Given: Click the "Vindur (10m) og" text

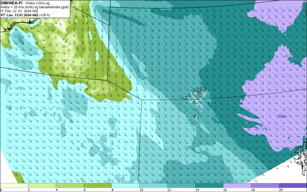Looking at the screenshot, I should (37, 3).
